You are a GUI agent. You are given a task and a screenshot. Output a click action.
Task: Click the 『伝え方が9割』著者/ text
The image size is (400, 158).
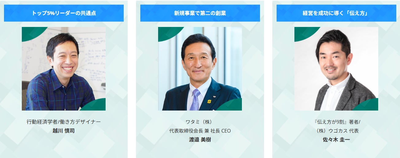[336, 122]
